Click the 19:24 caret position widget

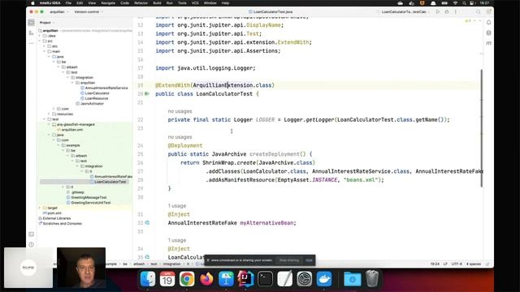coord(435,264)
